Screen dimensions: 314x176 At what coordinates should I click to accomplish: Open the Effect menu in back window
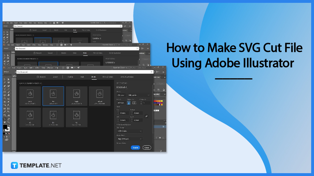coord(30,23)
